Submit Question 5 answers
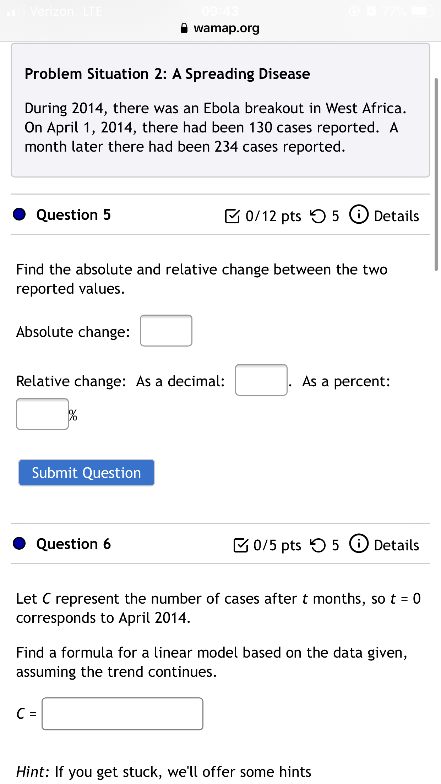This screenshot has height=784, width=441. point(87,473)
